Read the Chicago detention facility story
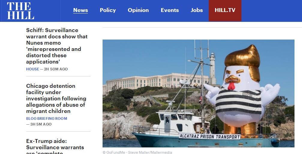 point(56,98)
